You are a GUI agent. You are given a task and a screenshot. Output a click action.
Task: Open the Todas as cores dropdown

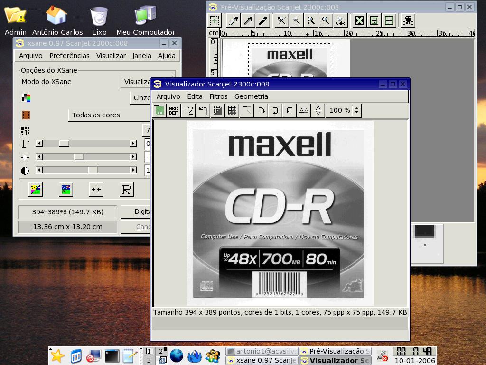(x=110, y=115)
